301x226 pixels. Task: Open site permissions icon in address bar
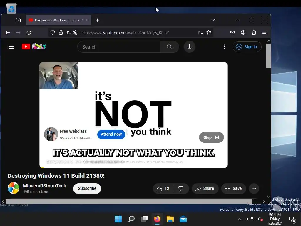coord(69,32)
